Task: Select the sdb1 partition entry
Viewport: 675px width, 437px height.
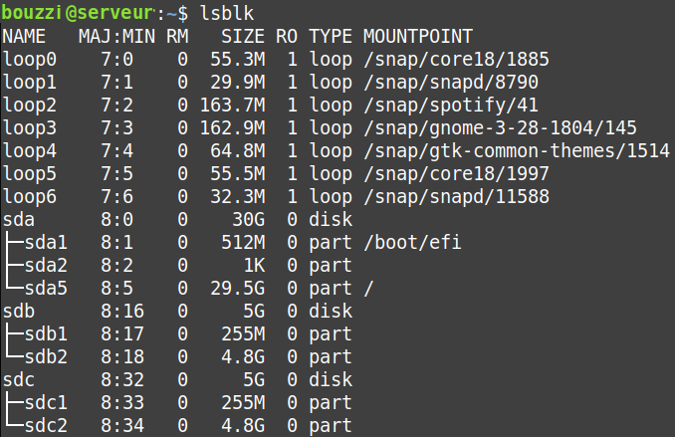Action: [x=46, y=333]
